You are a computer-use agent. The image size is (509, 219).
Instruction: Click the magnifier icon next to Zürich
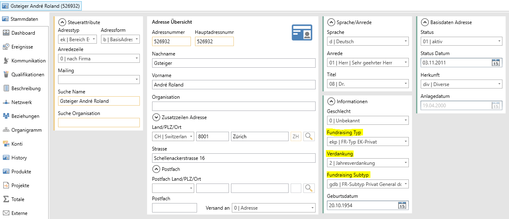[x=309, y=137]
